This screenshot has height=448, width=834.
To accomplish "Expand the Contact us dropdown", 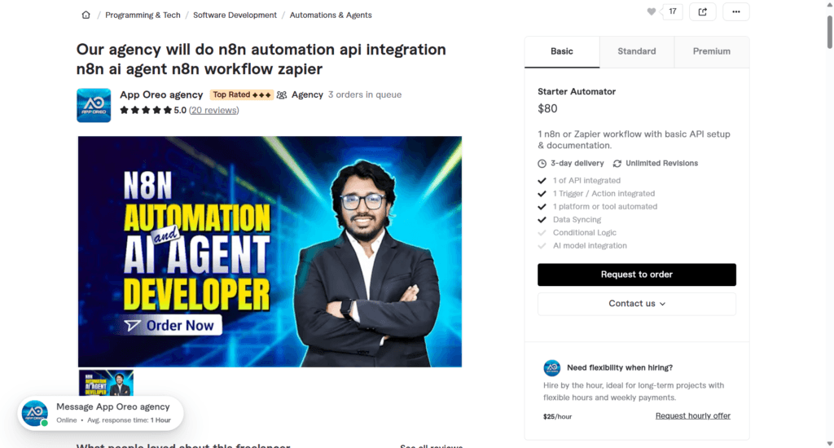I will 637,304.
